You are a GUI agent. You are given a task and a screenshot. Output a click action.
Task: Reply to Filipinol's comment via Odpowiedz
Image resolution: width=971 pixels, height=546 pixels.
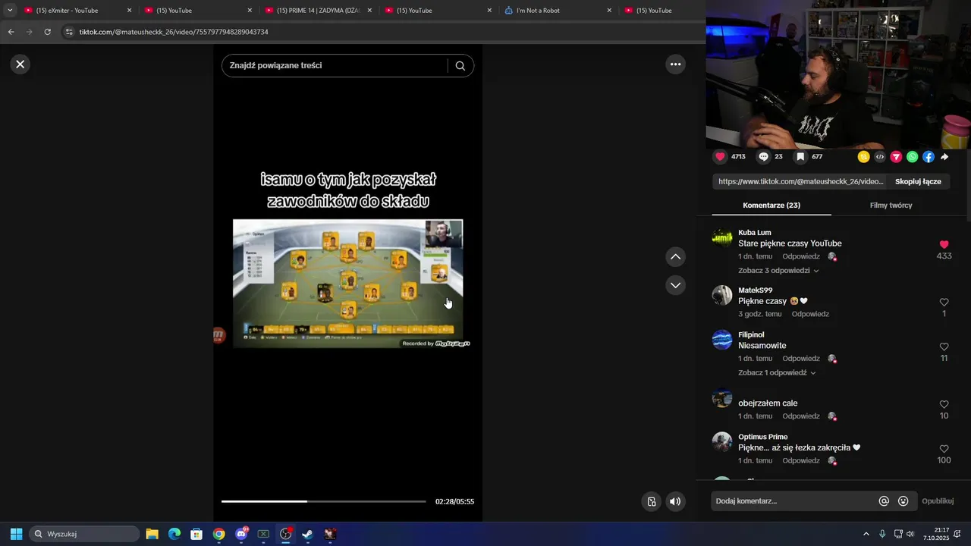pyautogui.click(x=801, y=359)
